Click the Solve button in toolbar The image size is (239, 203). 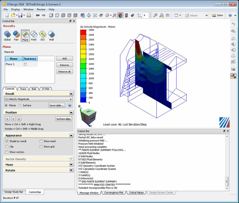[217, 15]
